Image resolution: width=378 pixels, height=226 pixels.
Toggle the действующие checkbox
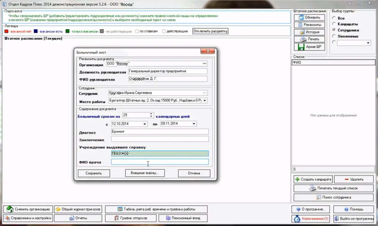164,31
